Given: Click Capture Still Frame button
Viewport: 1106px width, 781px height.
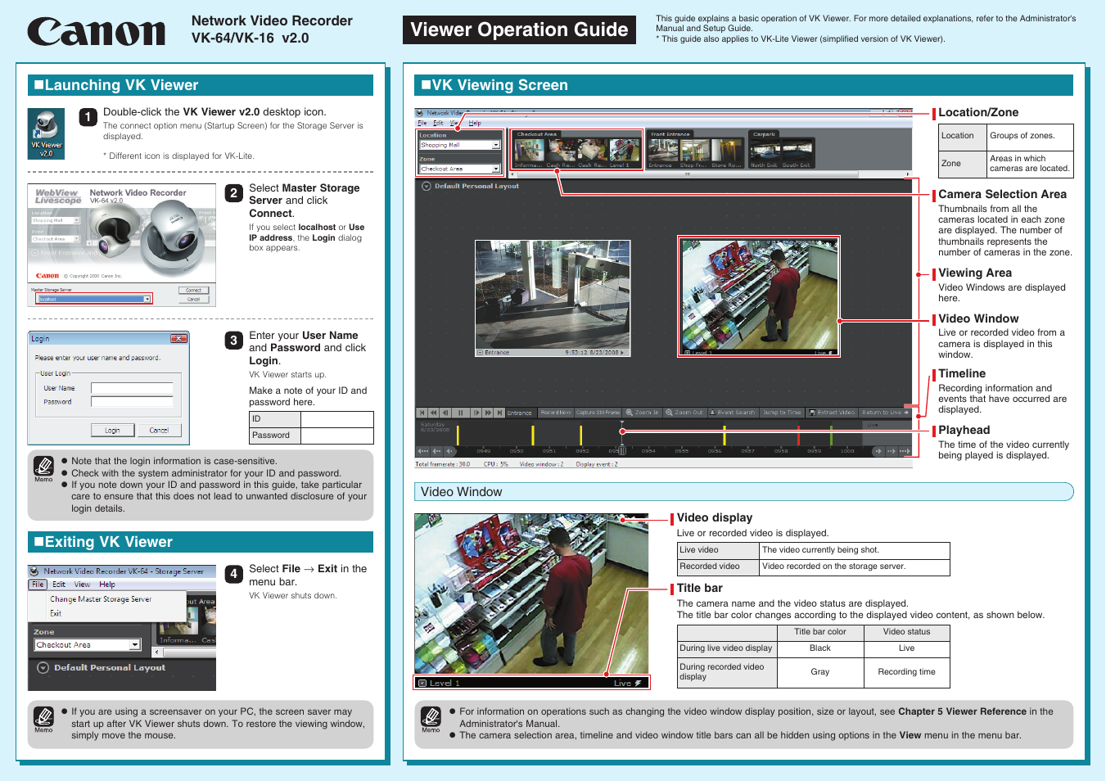Looking at the screenshot, I should pos(598,413).
